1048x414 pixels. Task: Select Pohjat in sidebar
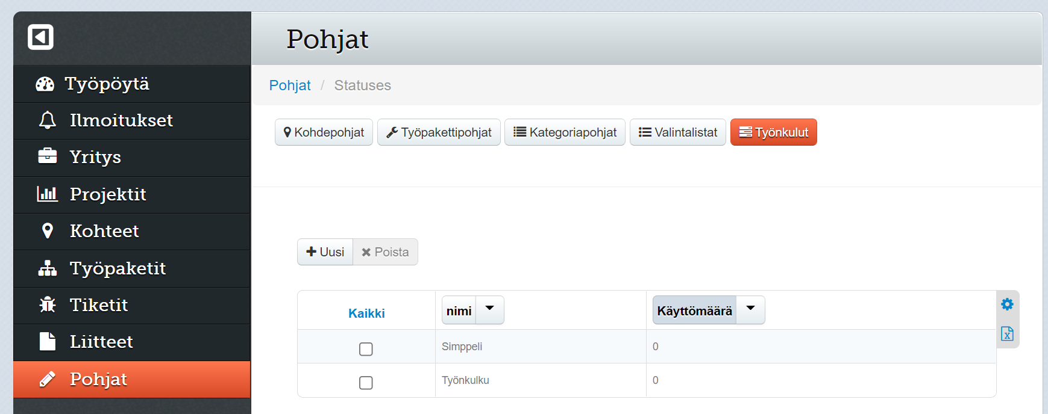[132, 379]
